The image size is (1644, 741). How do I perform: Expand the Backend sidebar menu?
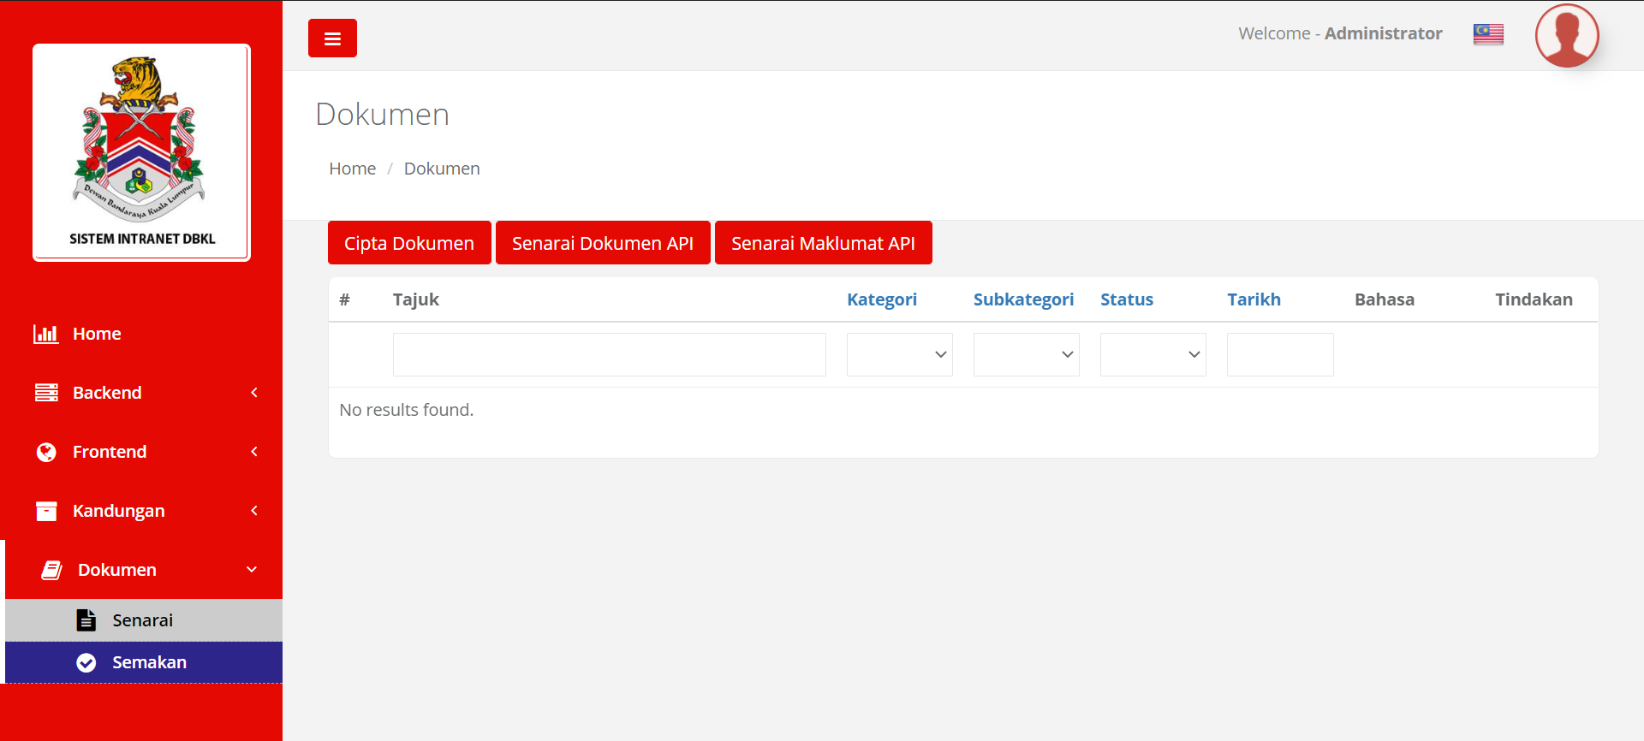pos(253,393)
